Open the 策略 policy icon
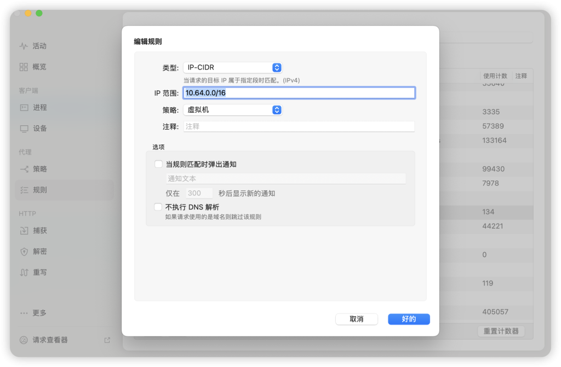561x367 pixels. (24, 169)
